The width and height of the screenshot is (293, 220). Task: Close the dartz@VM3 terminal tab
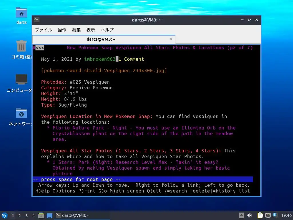coord(171,39)
